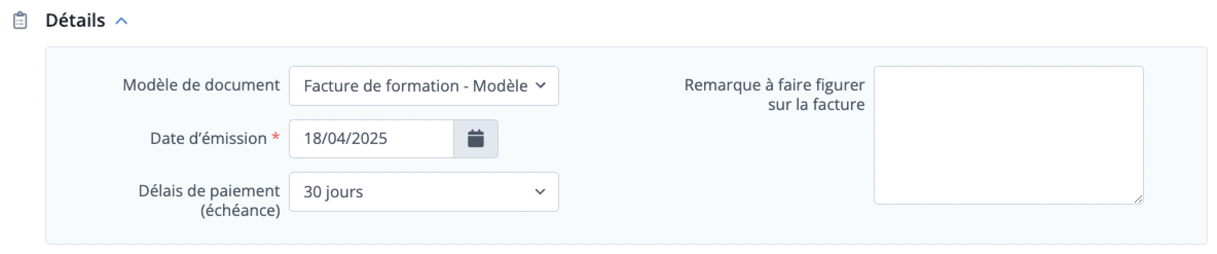Click the Modèle de document label
Screen dimensions: 1217x254
click(x=201, y=85)
